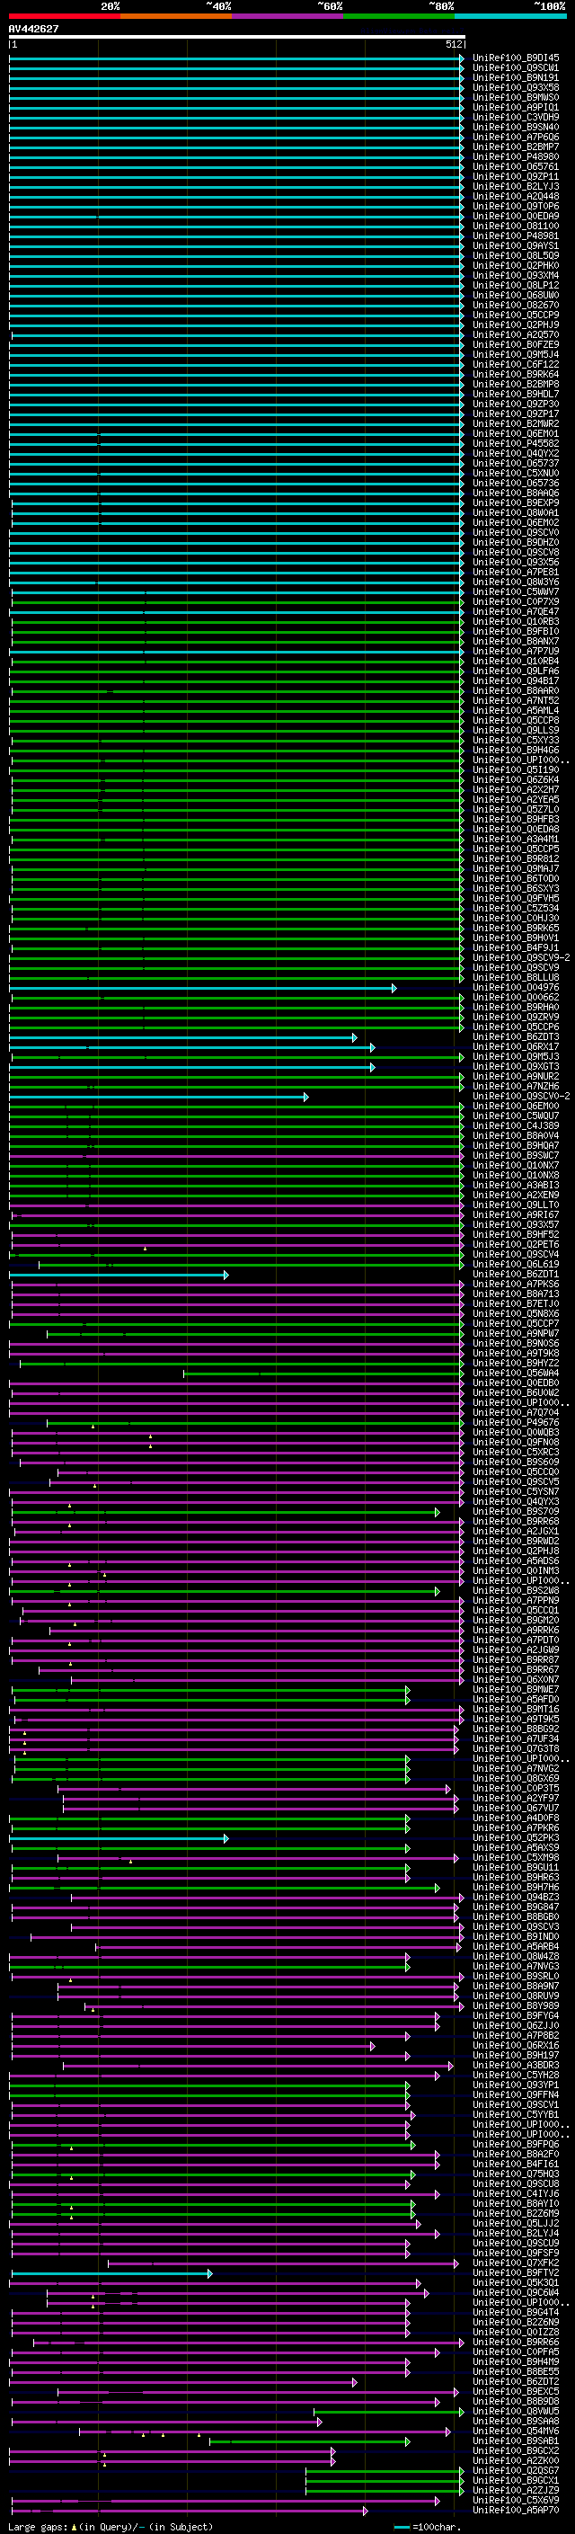This screenshot has height=2534, width=575.
Task: Select the UniRef100_Q68UW0 label
Action: (x=516, y=295)
